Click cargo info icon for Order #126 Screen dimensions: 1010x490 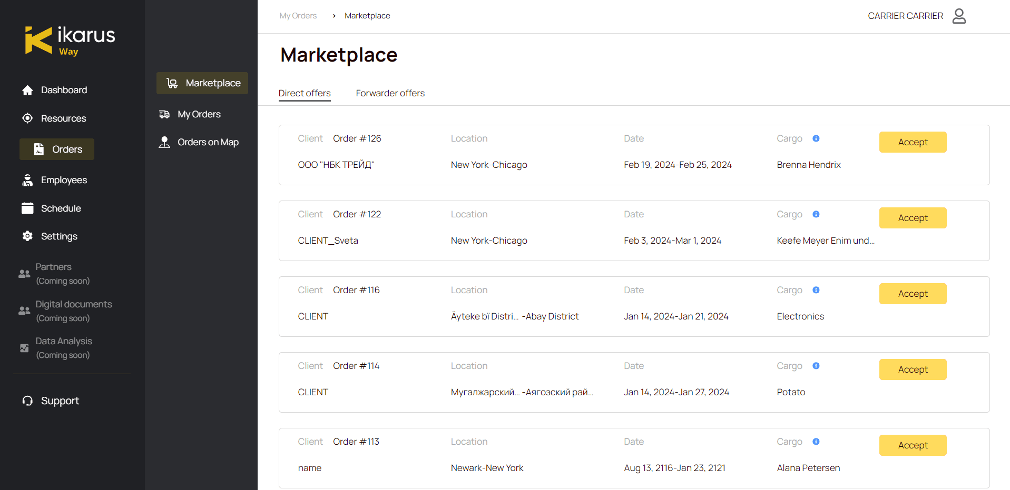point(816,138)
